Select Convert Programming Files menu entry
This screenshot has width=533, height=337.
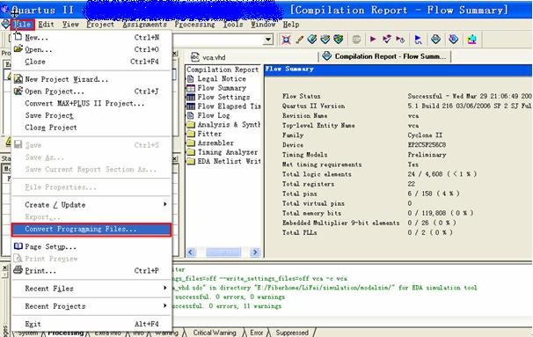91,229
